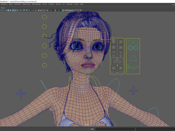Click the gamma icon left of 1.00
The image size is (175, 131).
pyautogui.click(x=55, y=10)
